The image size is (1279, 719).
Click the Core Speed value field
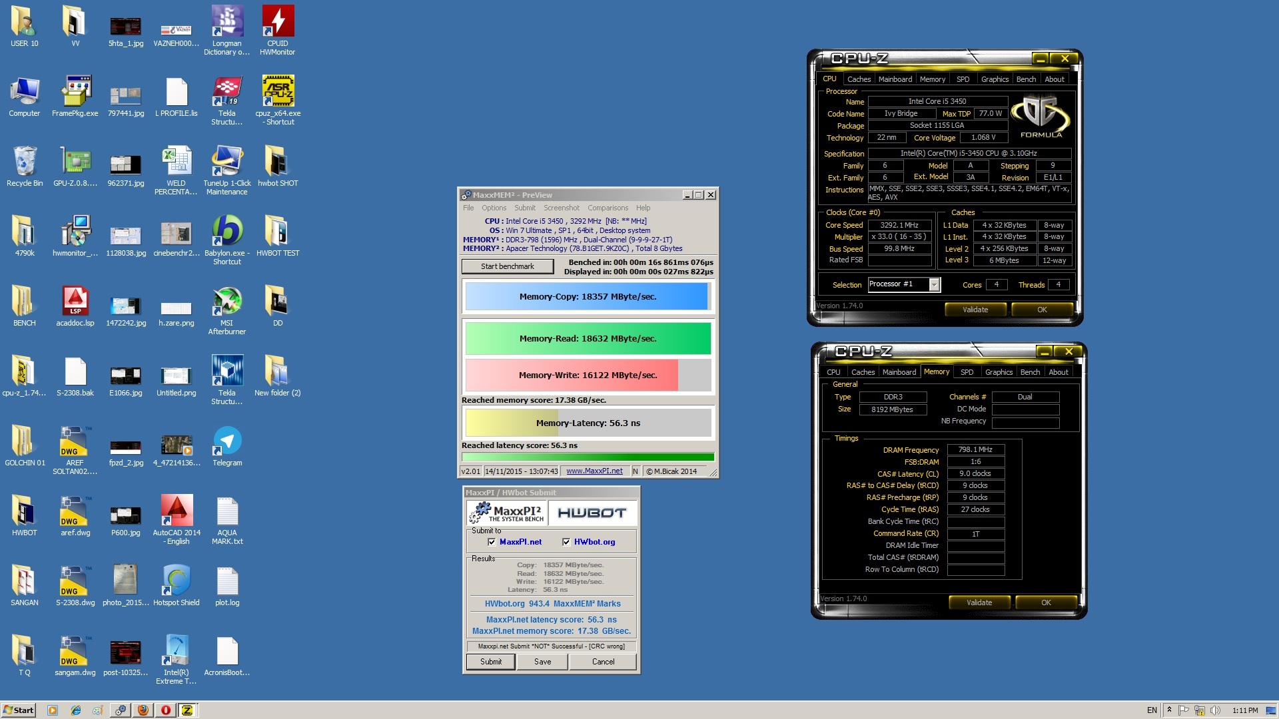click(x=899, y=225)
